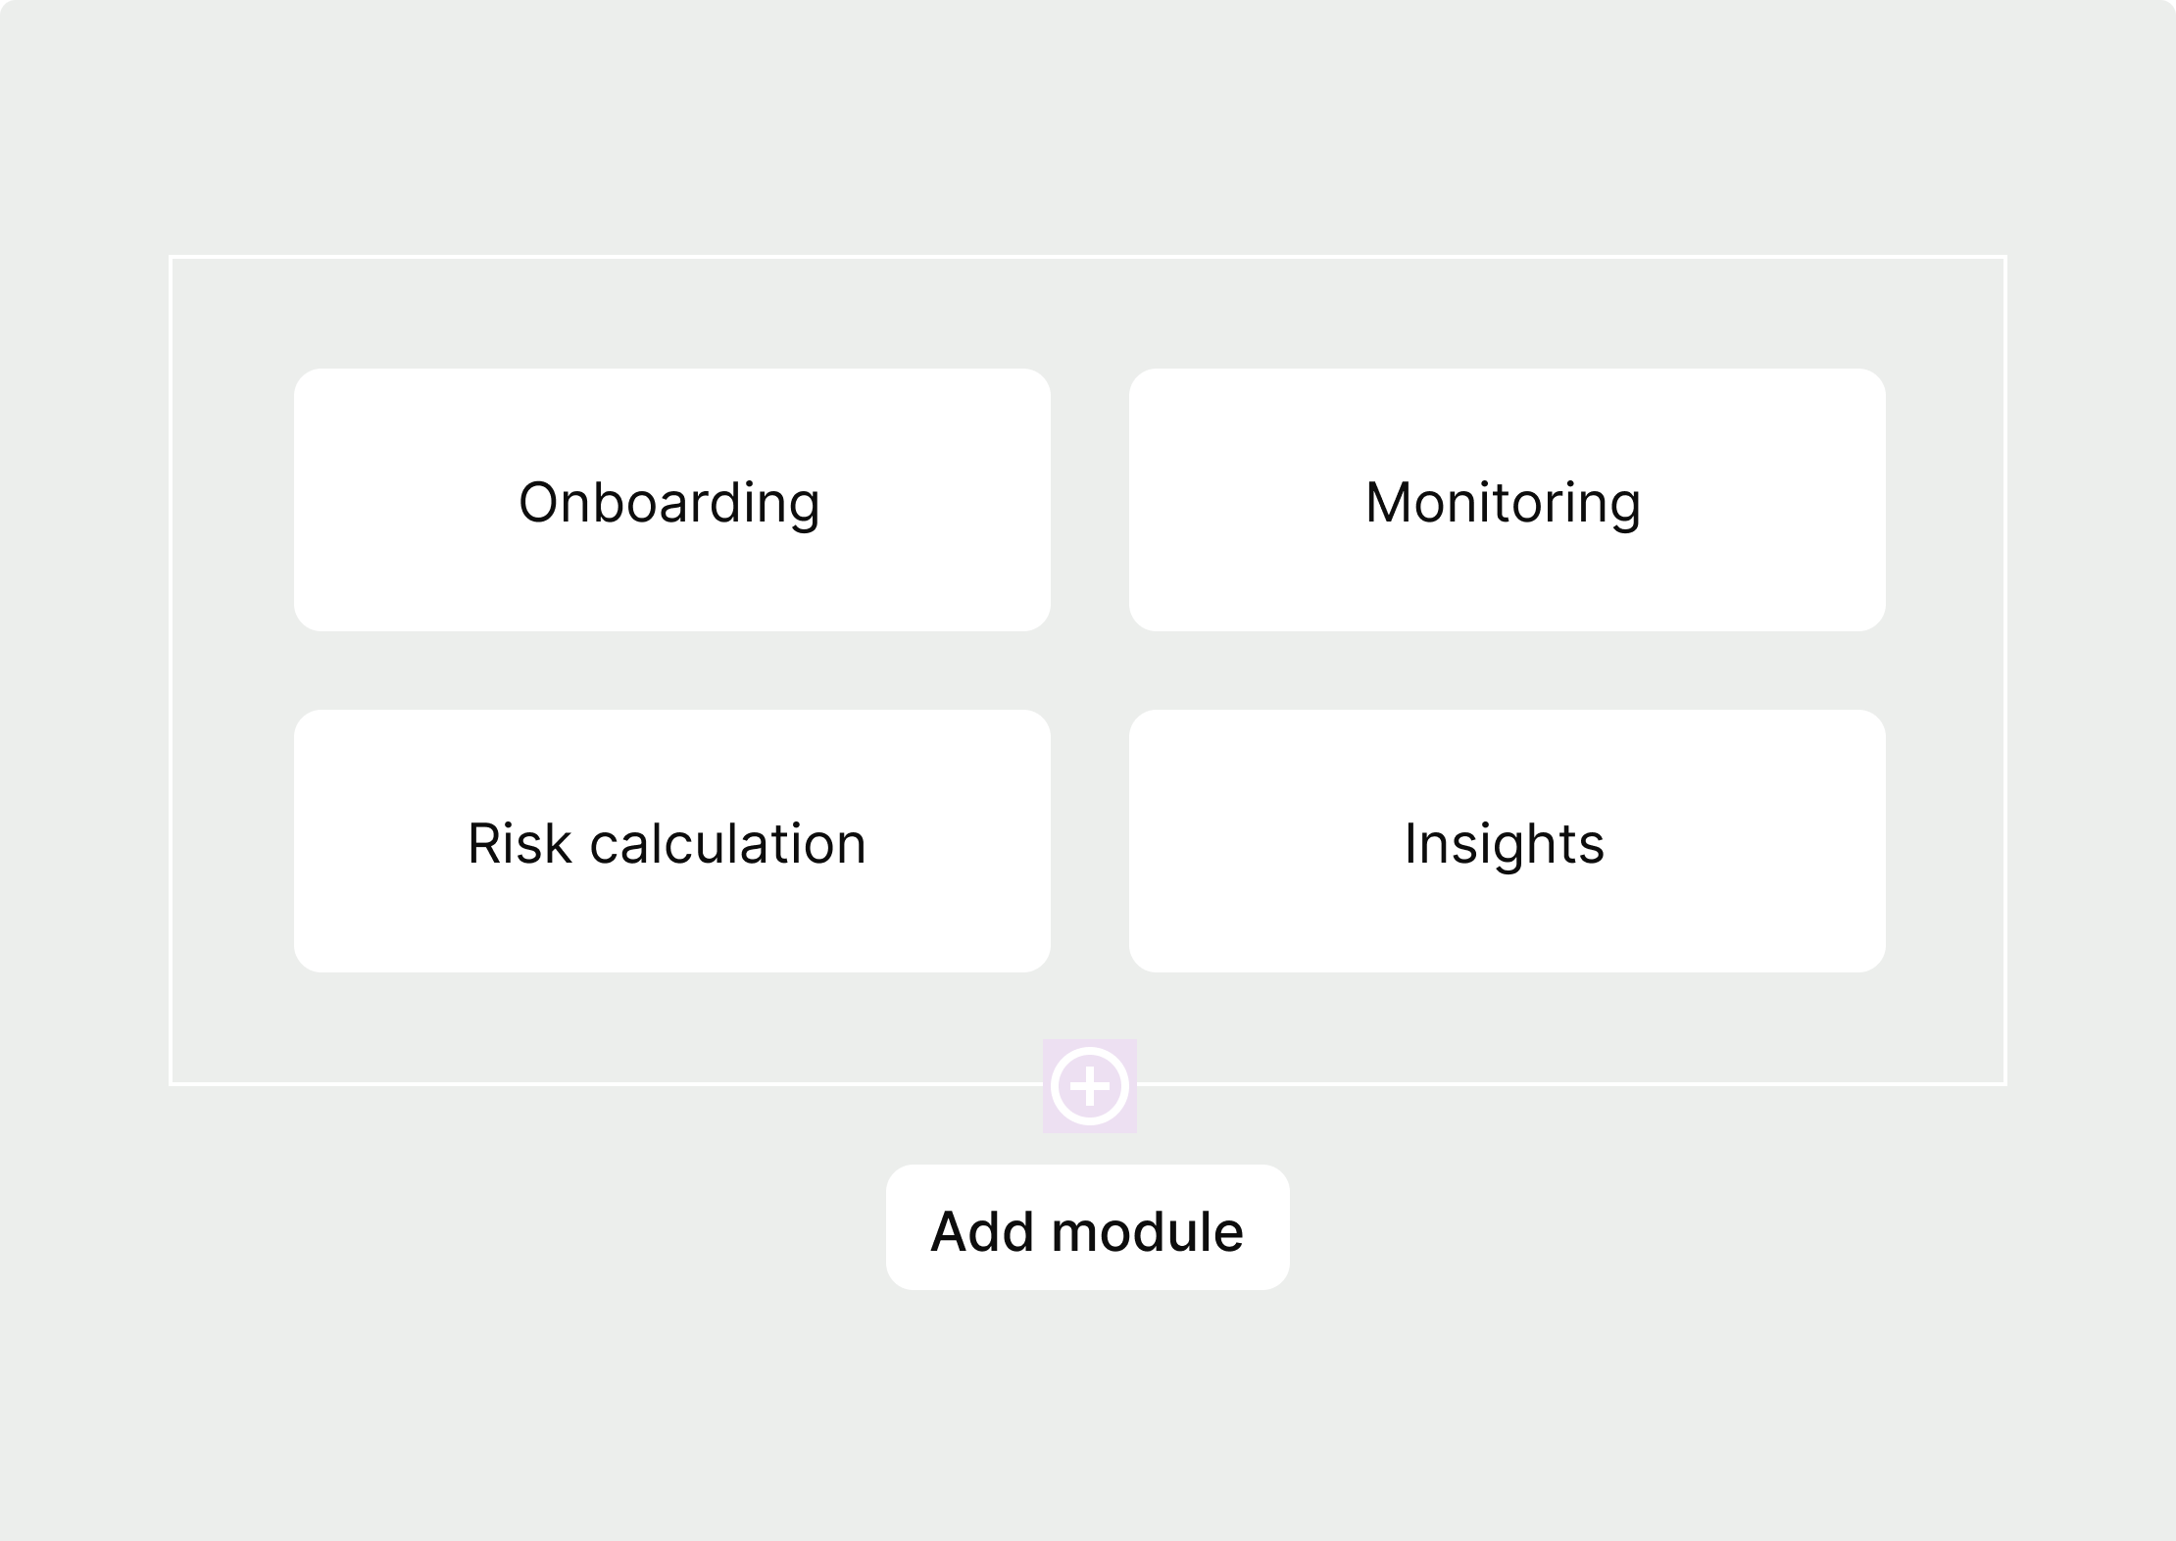Select the Insights module card
The height and width of the screenshot is (1541, 2176).
(x=1508, y=841)
